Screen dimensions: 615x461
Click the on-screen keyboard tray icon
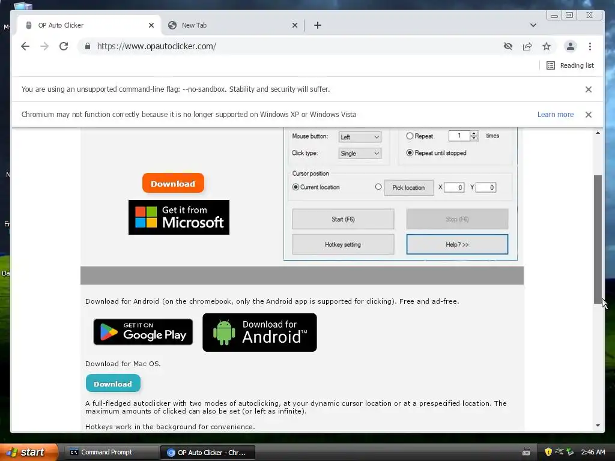pyautogui.click(x=526, y=453)
